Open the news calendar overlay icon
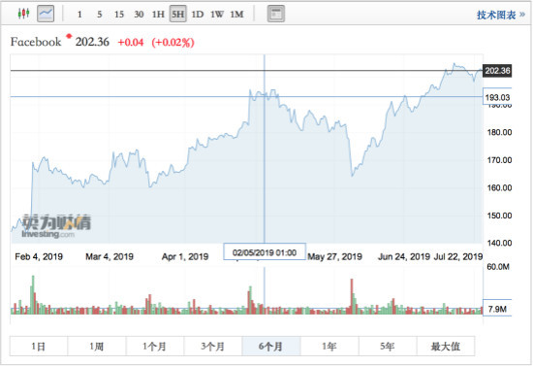Viewport: 533px width, 366px height. point(275,14)
